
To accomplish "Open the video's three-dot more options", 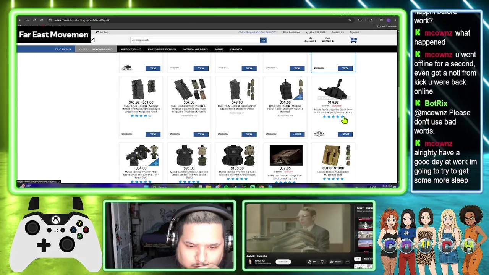I will click(x=347, y=262).
